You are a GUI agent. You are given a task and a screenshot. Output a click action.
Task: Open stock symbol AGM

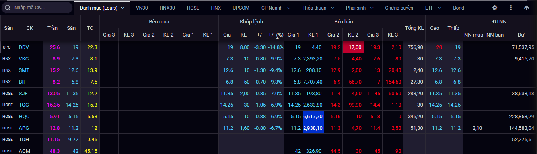tap(24, 151)
